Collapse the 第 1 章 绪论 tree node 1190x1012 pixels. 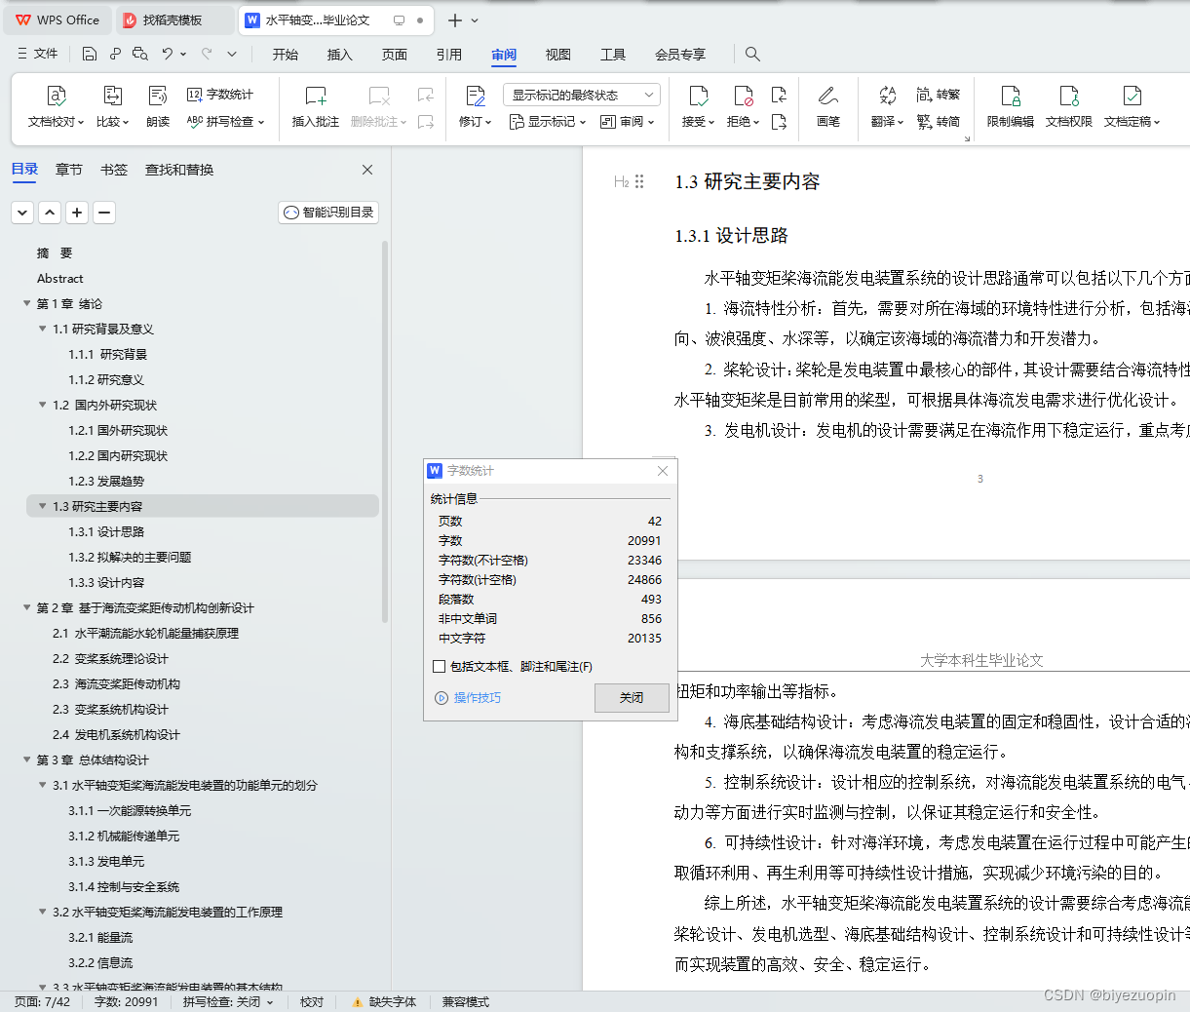click(x=26, y=303)
